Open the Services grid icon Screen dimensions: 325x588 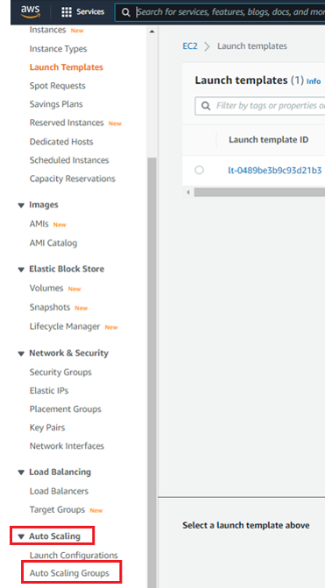click(x=67, y=12)
